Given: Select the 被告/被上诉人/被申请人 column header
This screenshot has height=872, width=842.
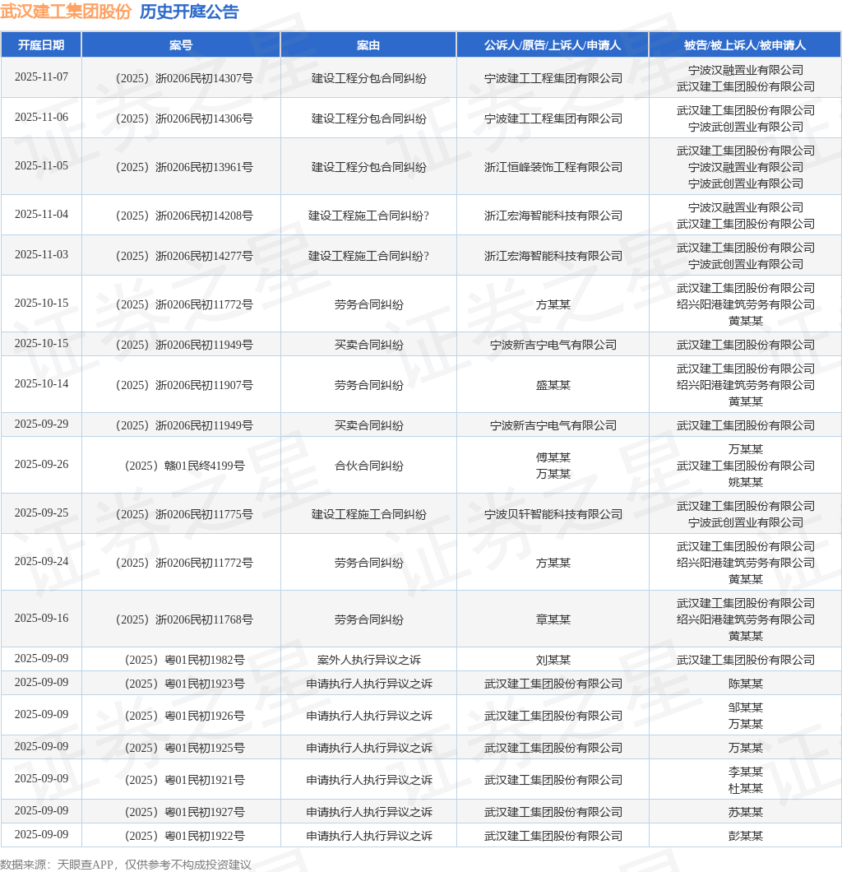Looking at the screenshot, I should pos(745,45).
